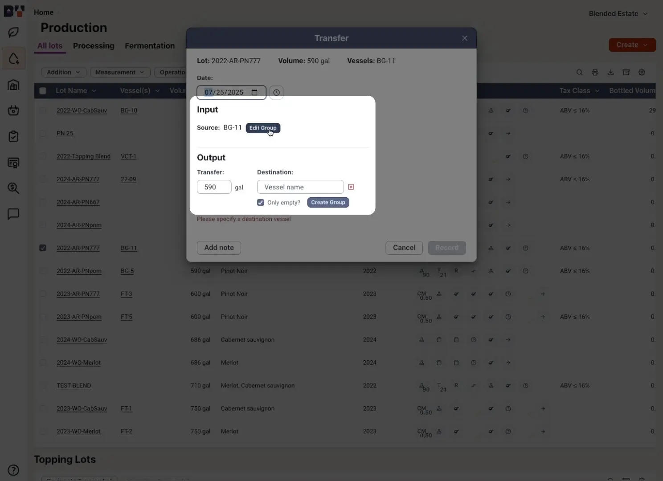Screen dimensions: 663x481
Task: Uncheck the 2022-AR-PN777 row checkbox
Action: pyautogui.click(x=43, y=248)
